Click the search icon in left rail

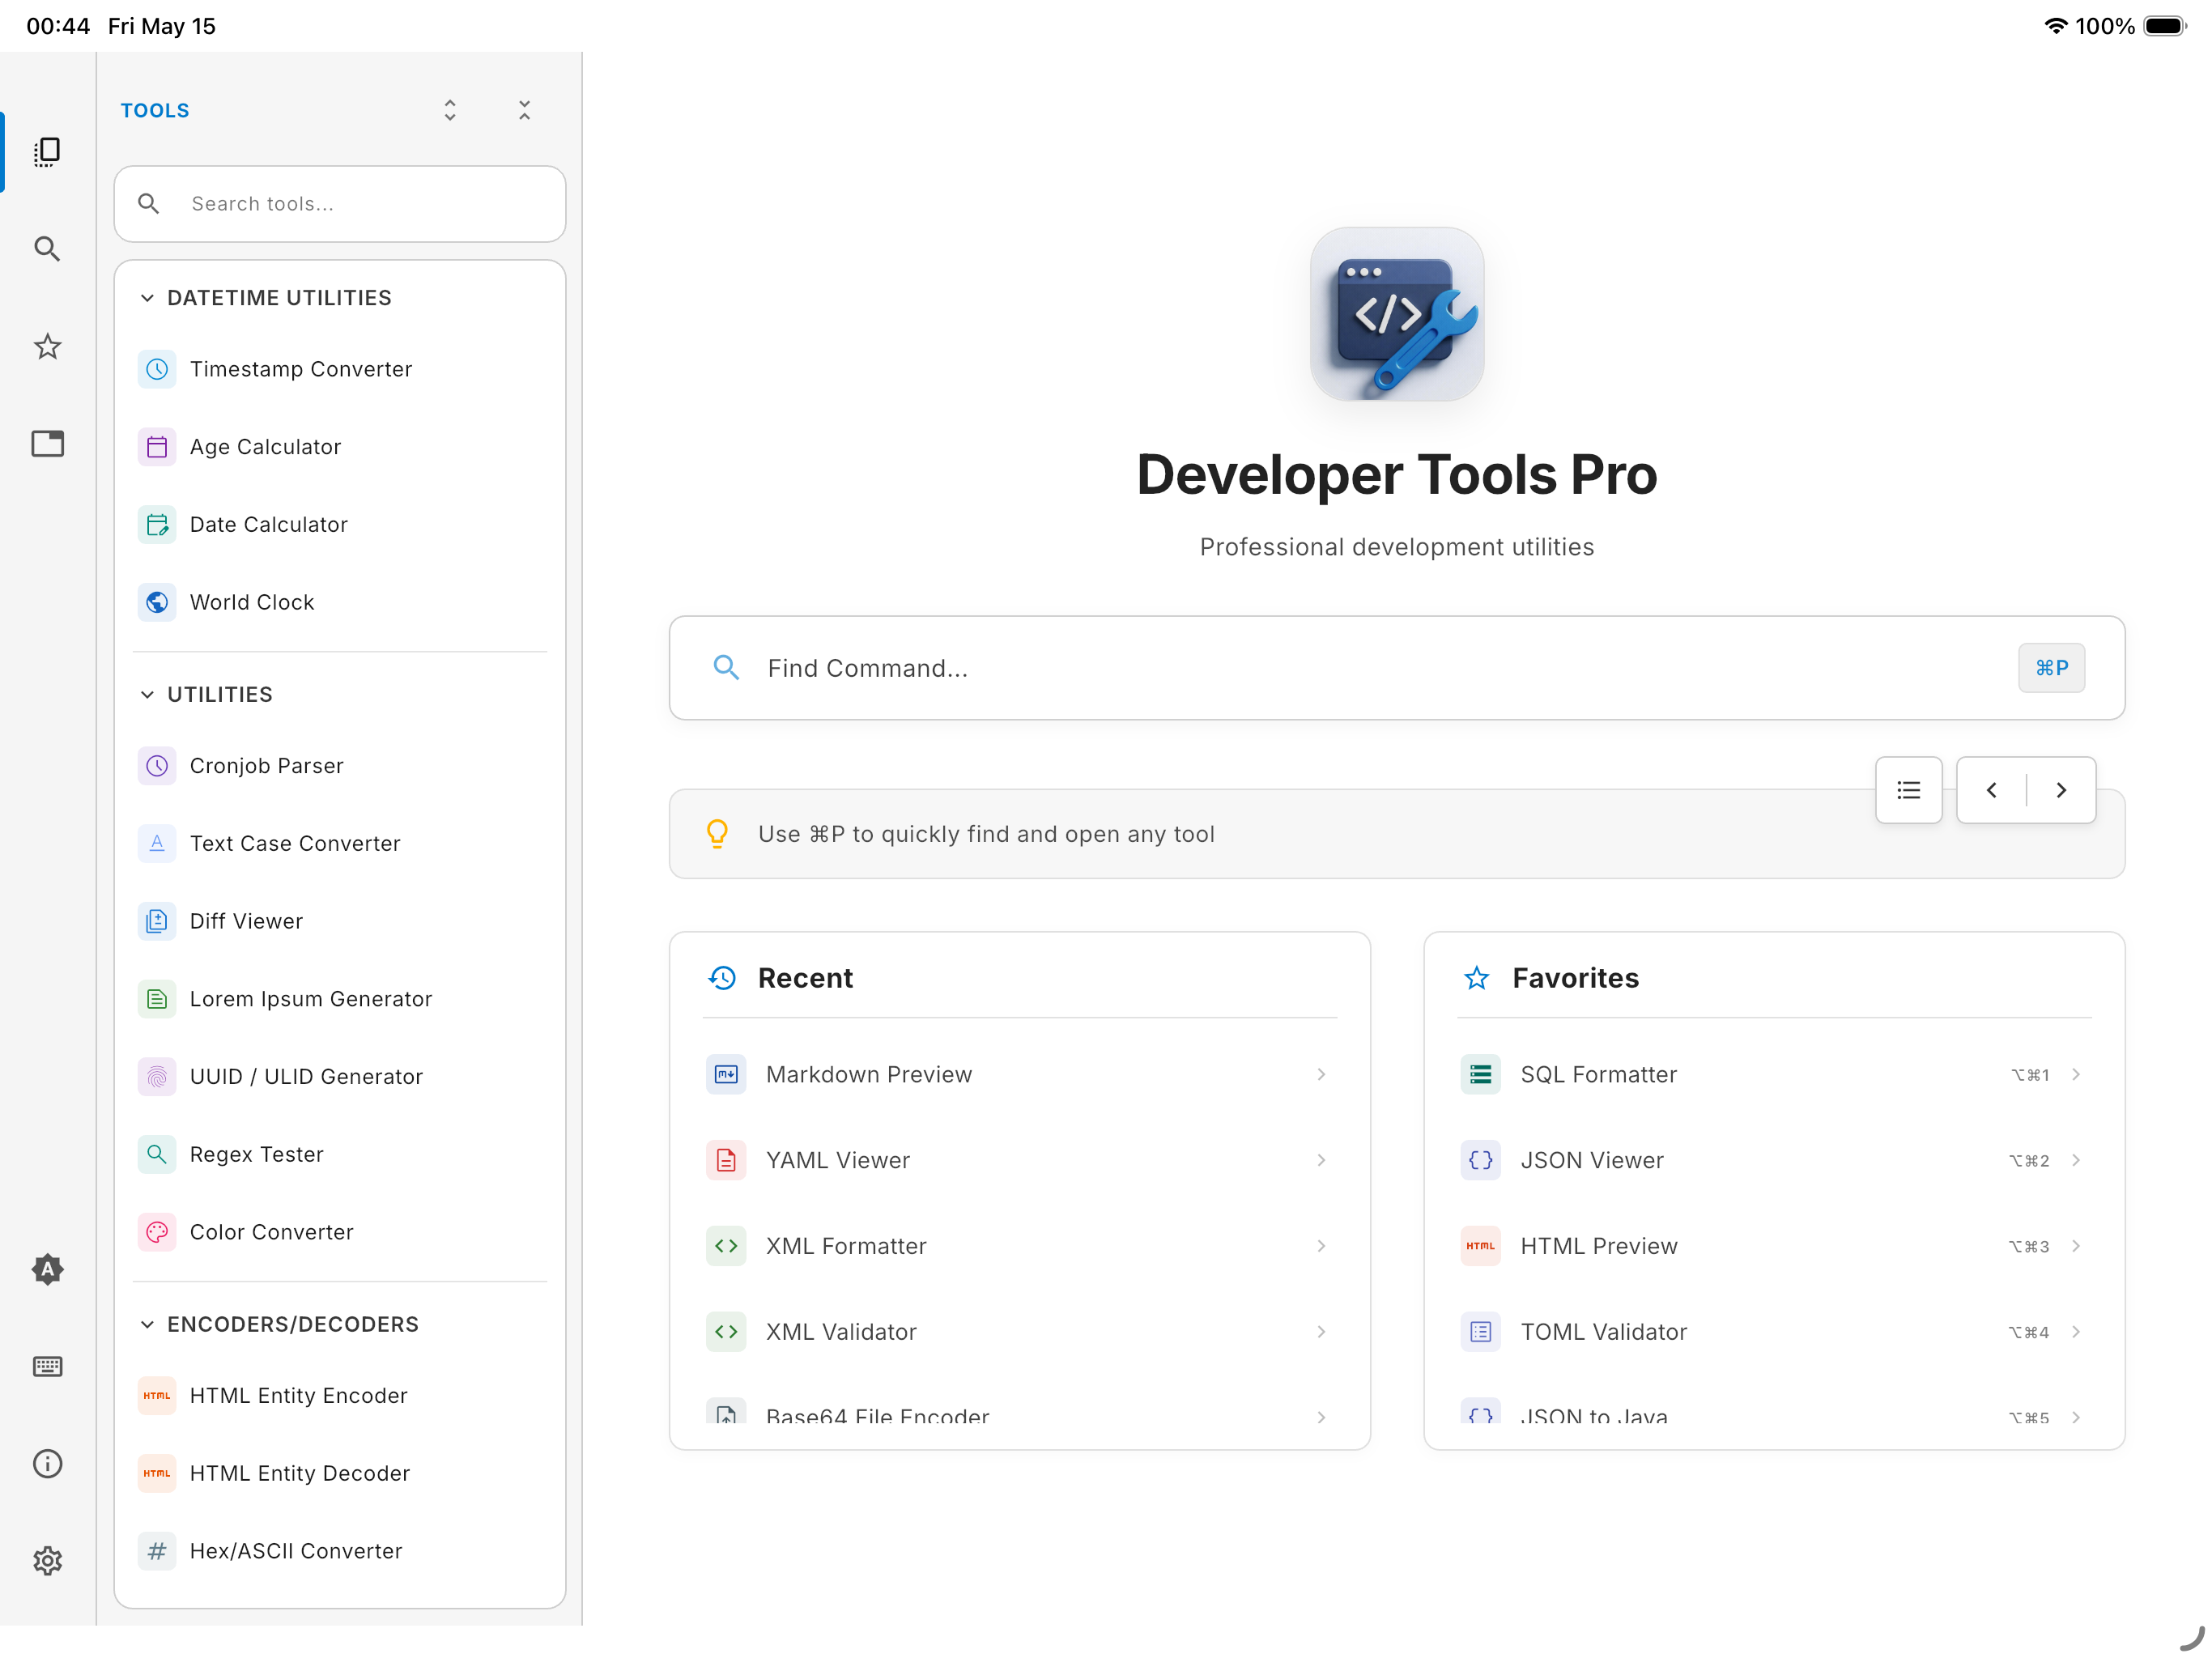coord(47,249)
